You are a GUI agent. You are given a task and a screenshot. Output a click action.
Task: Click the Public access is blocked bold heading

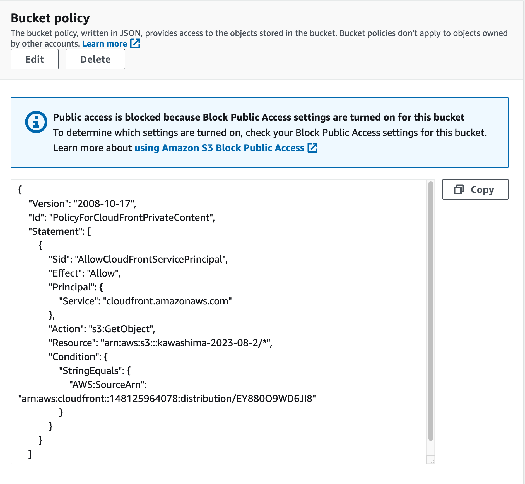coord(259,117)
